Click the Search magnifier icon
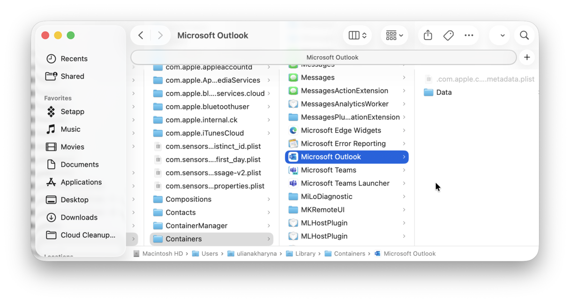Image resolution: width=570 pixels, height=302 pixels. [x=524, y=36]
